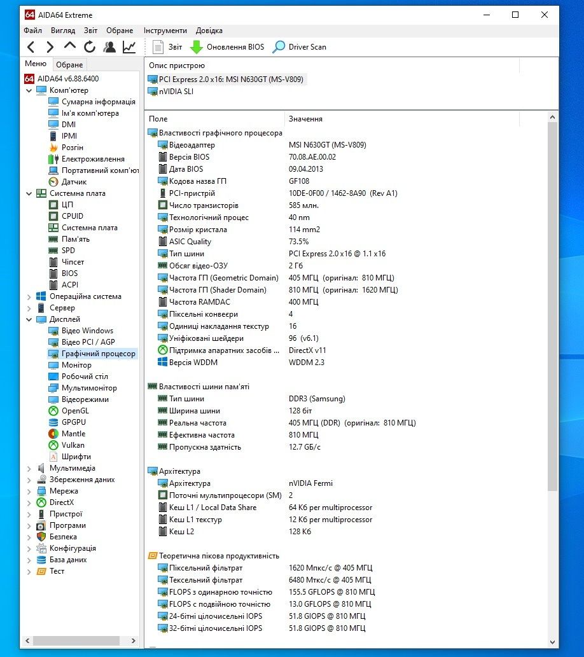The image size is (584, 657).
Task: Click the Звіт report toolbar button
Action: click(x=167, y=47)
